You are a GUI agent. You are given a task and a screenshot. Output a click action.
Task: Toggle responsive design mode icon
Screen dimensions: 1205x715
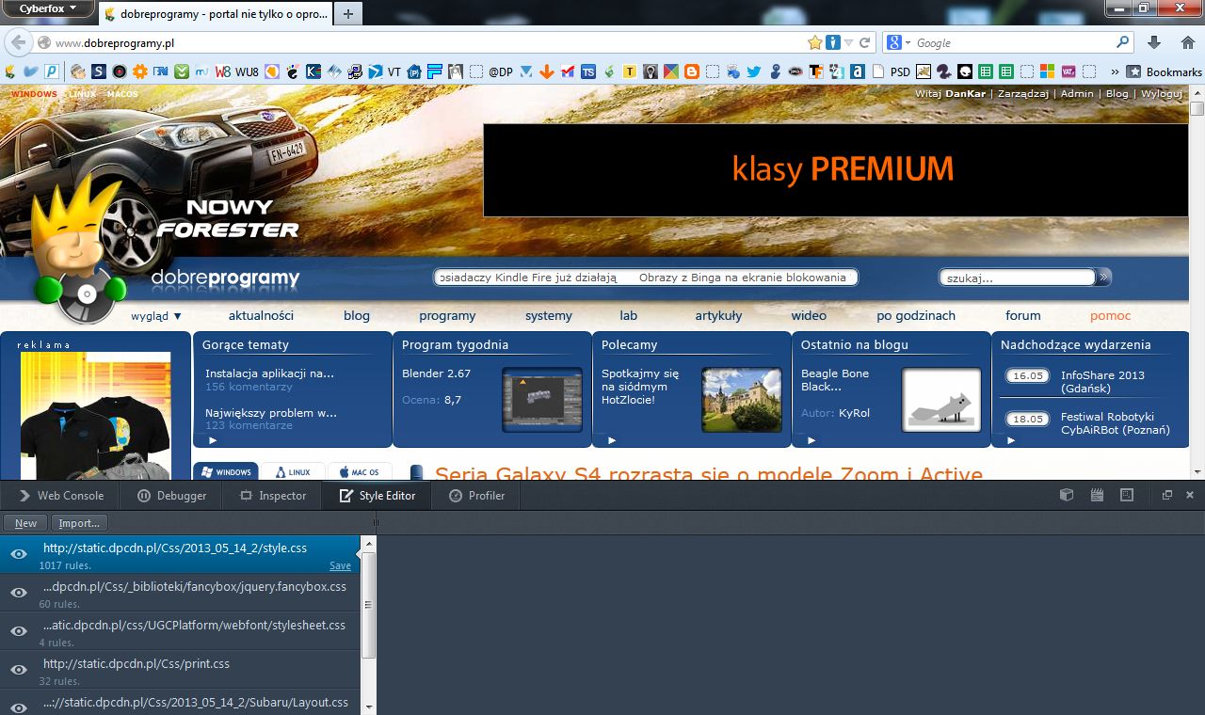point(1128,495)
